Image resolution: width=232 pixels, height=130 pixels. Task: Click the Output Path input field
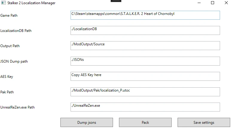click(145, 46)
